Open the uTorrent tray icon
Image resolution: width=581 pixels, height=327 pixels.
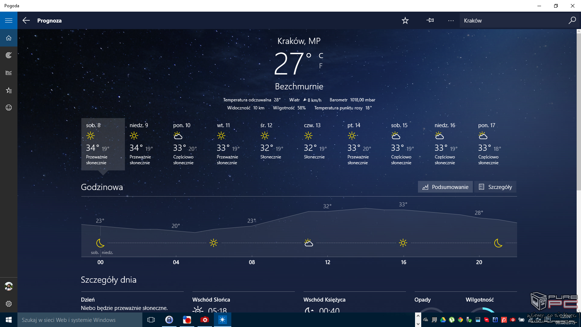(452, 320)
